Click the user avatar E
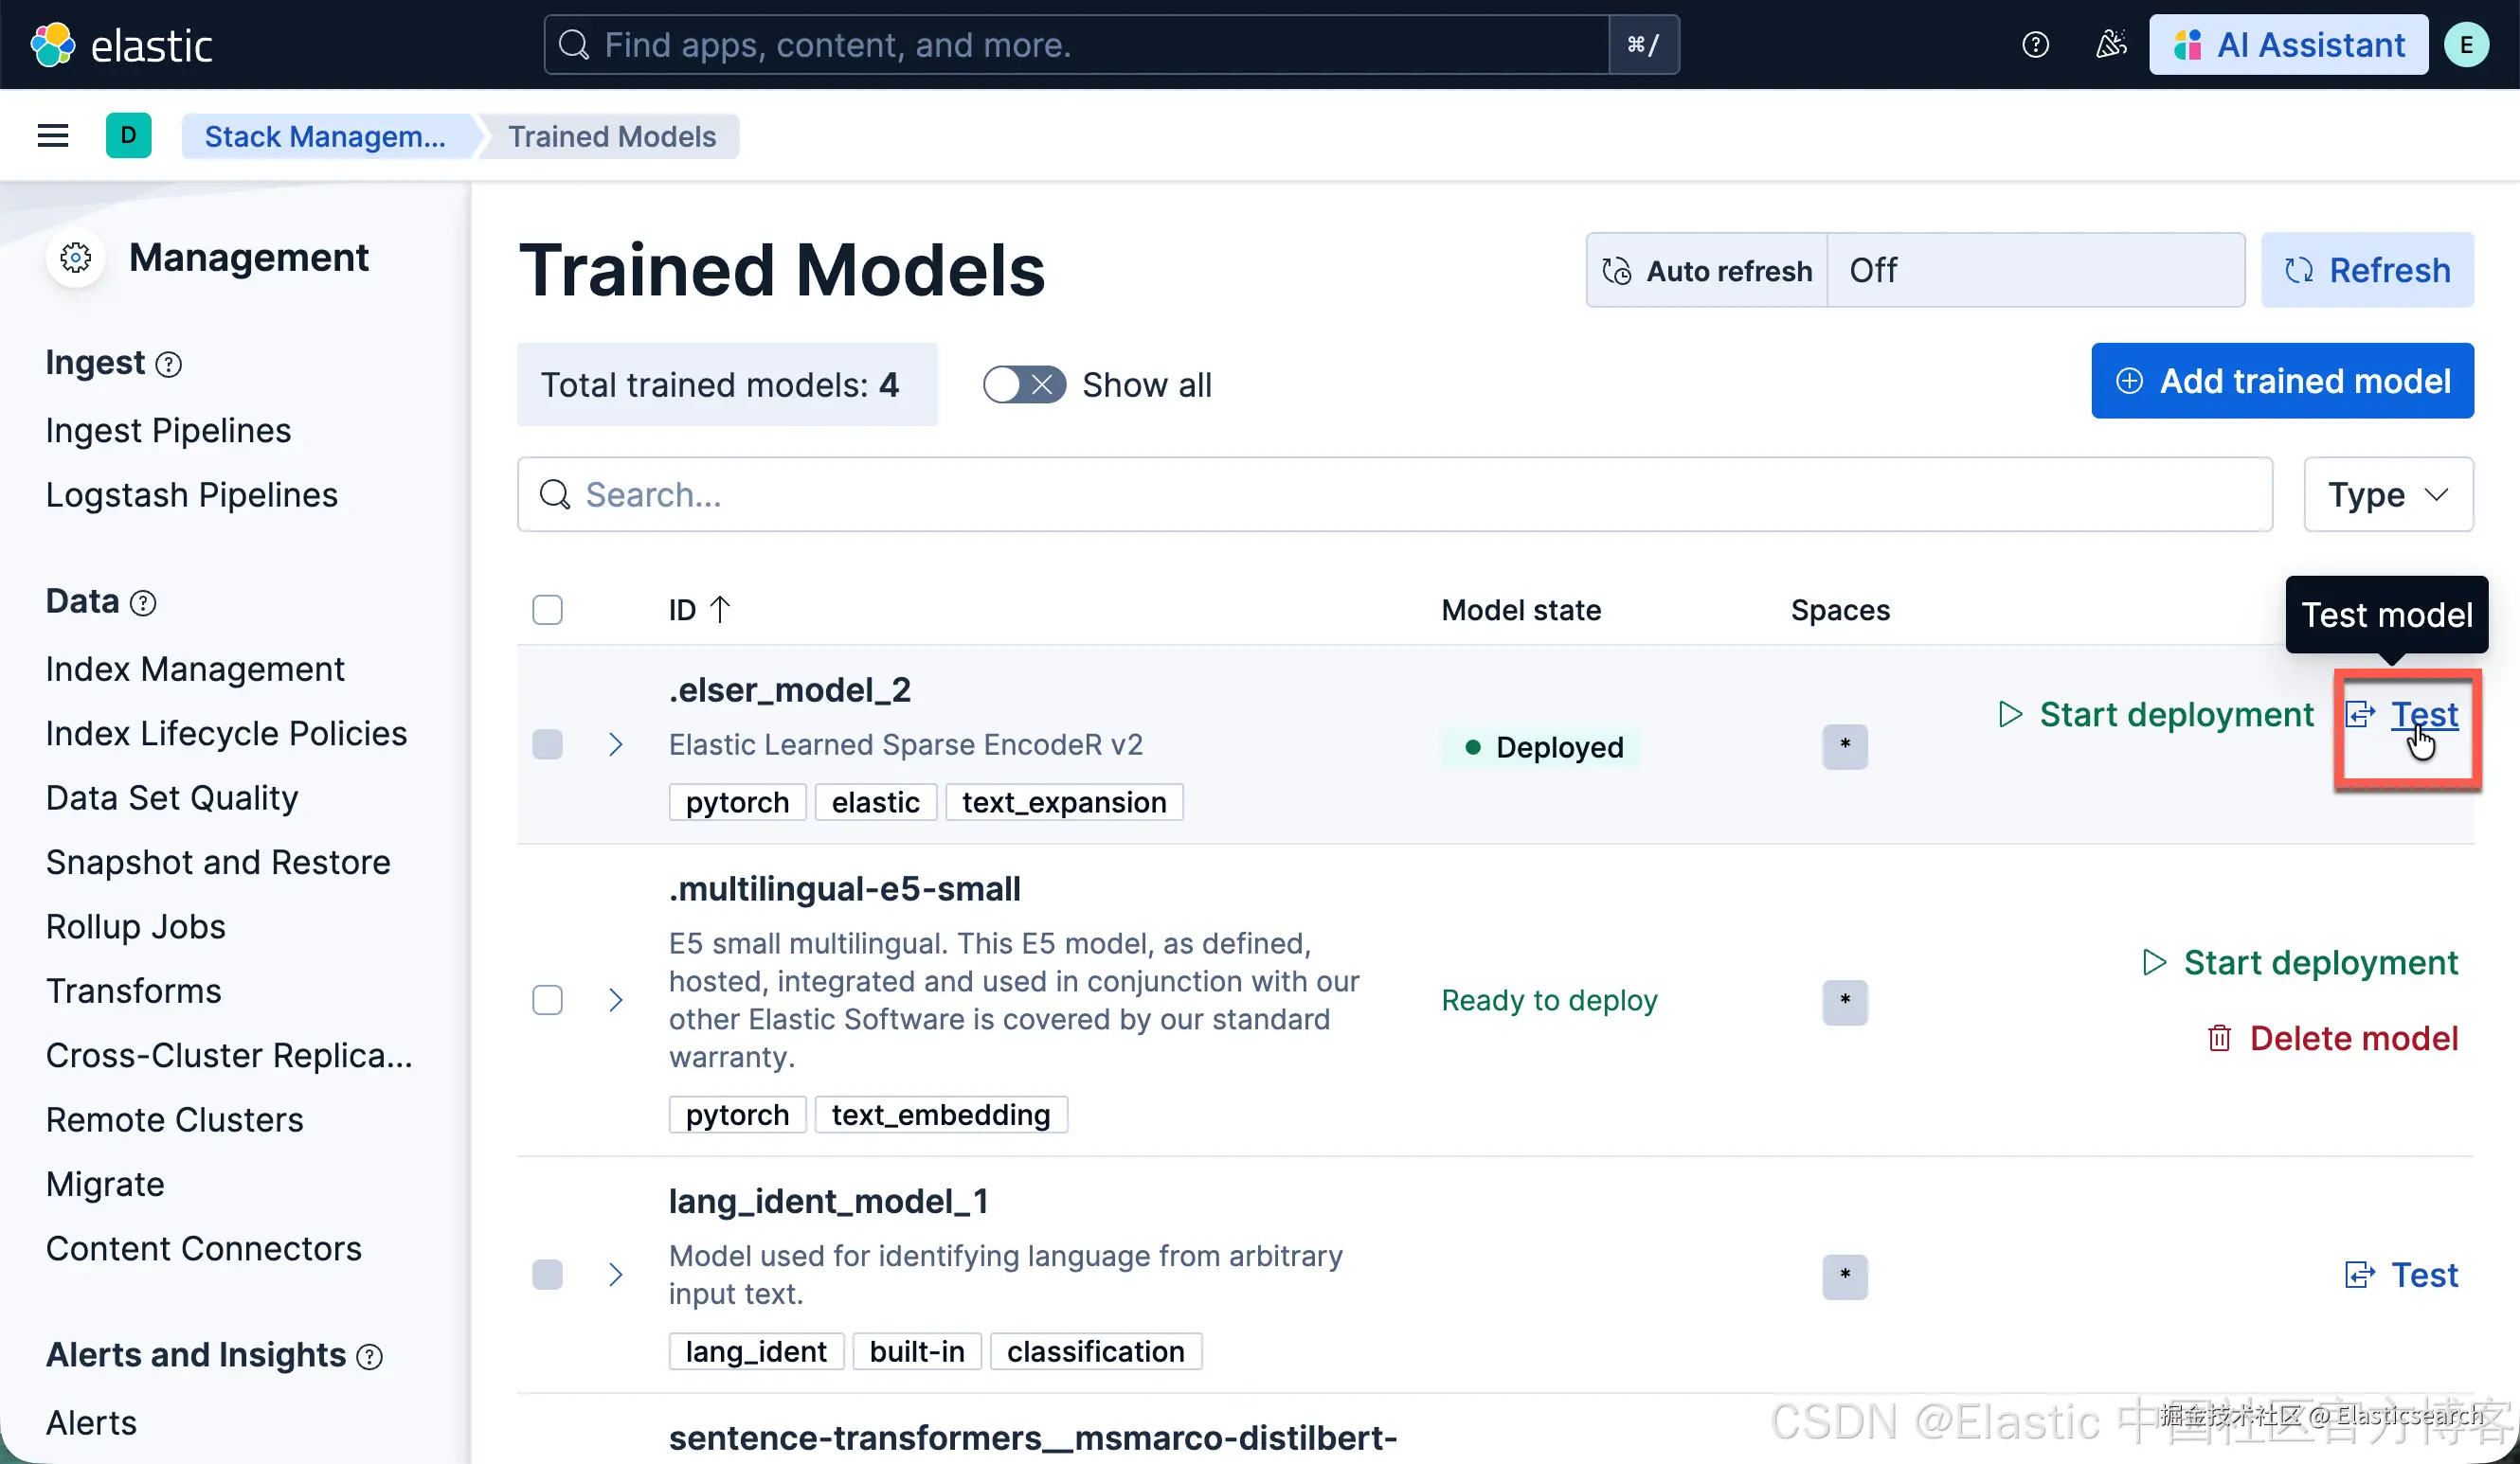The width and height of the screenshot is (2520, 1464). (x=2466, y=45)
